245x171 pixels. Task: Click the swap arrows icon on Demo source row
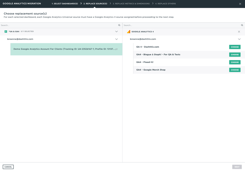116,49
